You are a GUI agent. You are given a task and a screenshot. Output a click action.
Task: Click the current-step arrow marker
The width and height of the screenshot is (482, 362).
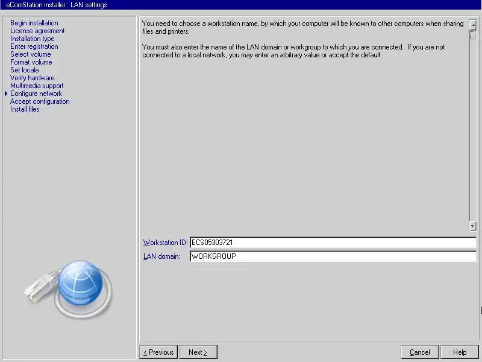[6, 94]
